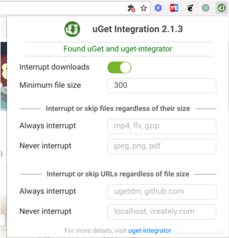Open the GNOME footprint extension icon
Screen dimensions: 229x238
[190, 8]
